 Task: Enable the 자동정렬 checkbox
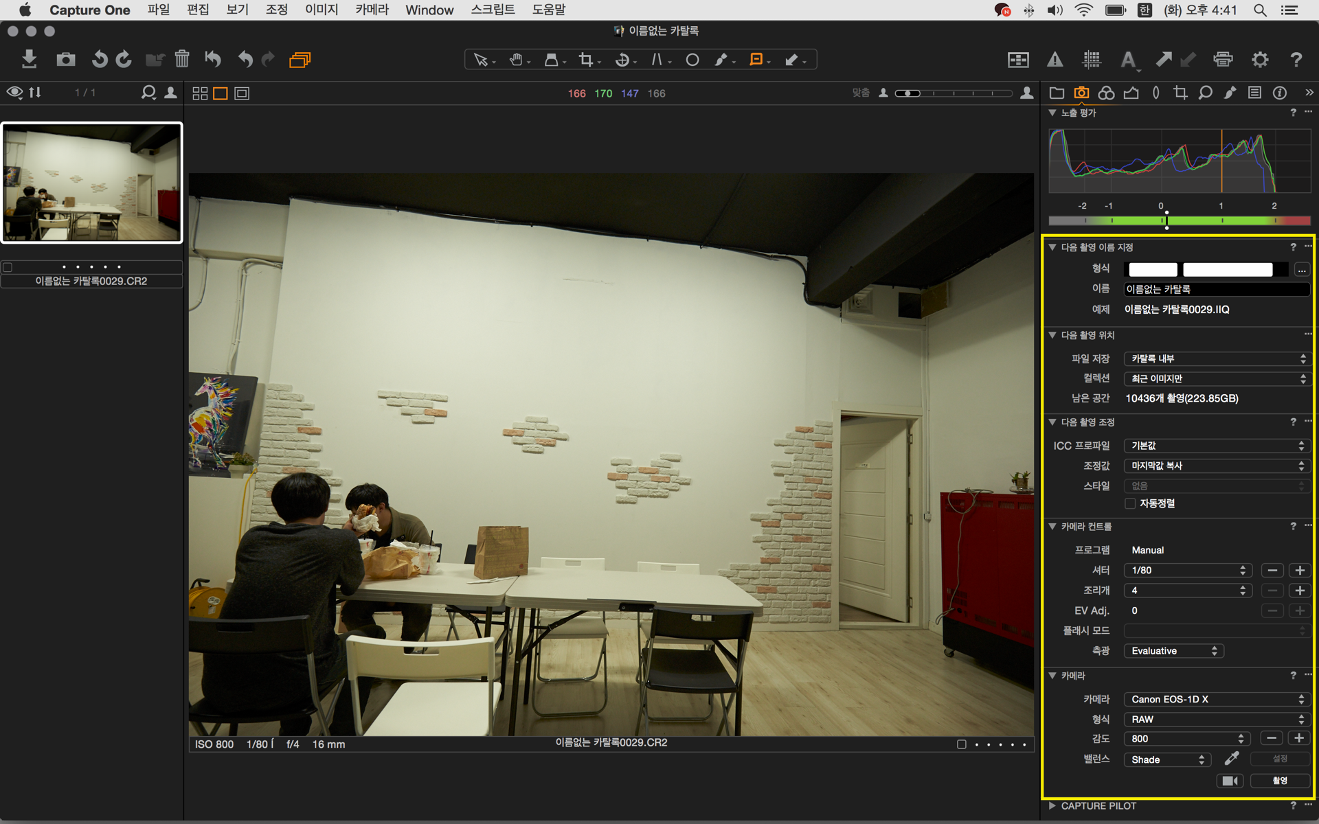tap(1130, 503)
